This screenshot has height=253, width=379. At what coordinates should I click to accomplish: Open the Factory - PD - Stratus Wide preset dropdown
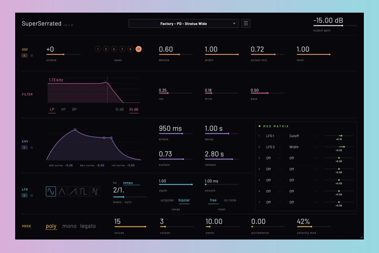click(184, 24)
